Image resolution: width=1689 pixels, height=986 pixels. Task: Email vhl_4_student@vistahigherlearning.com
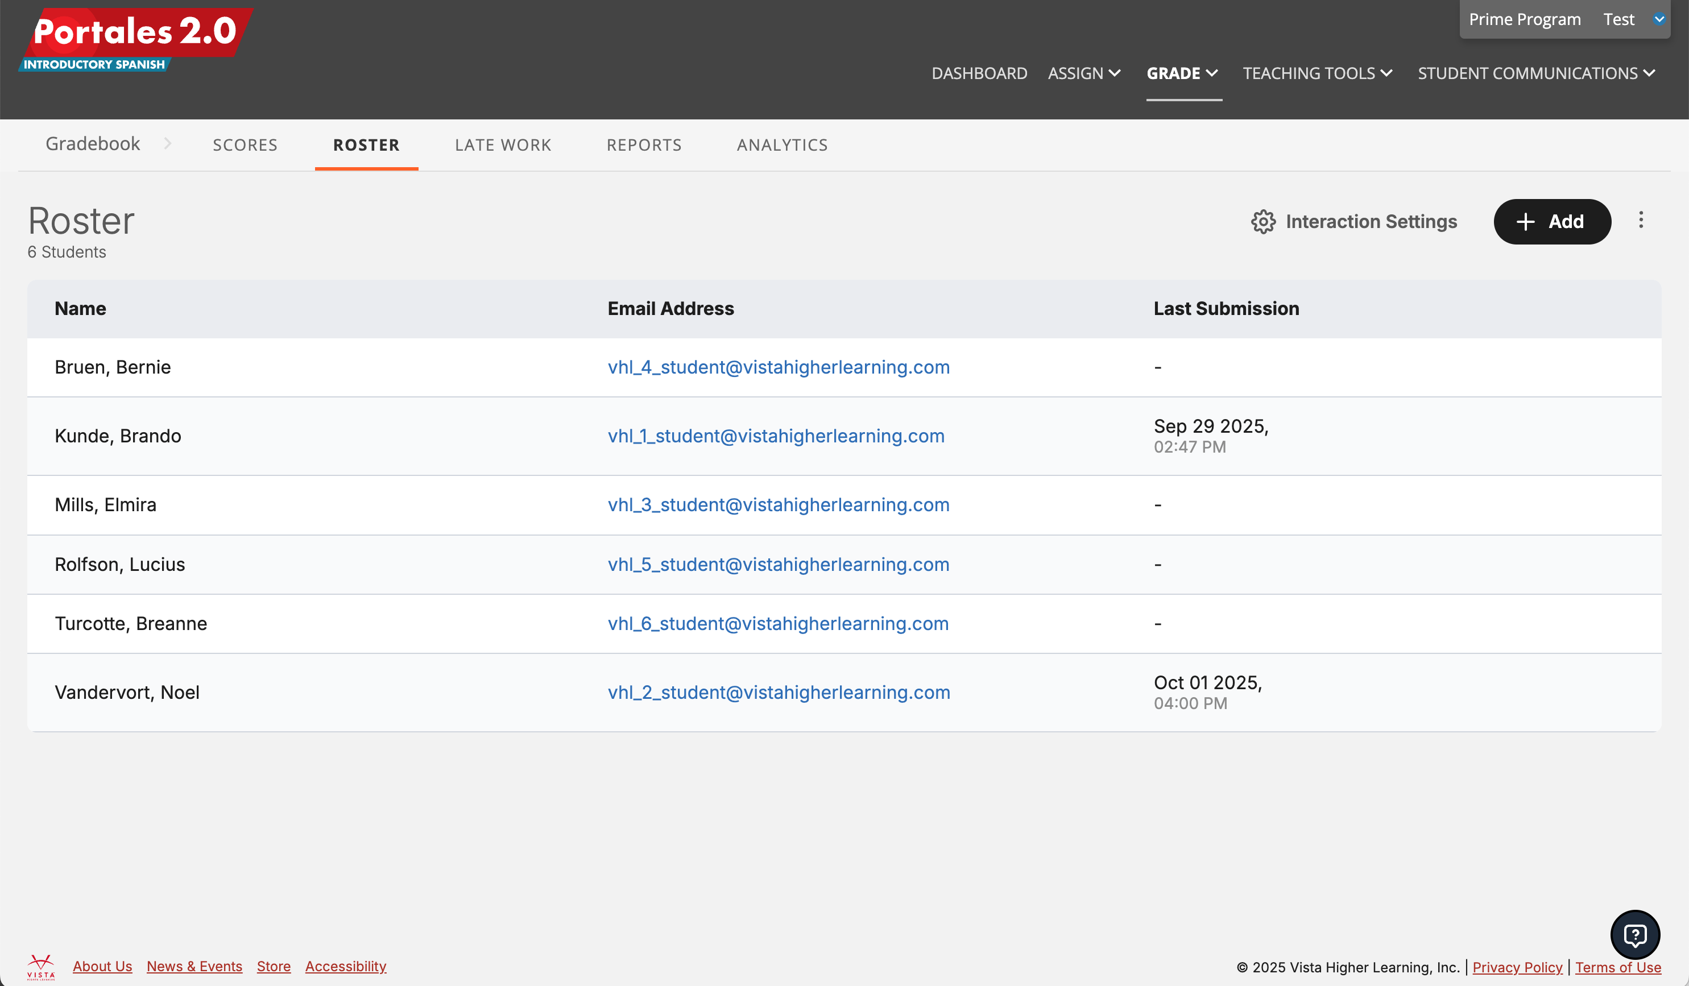tap(779, 367)
